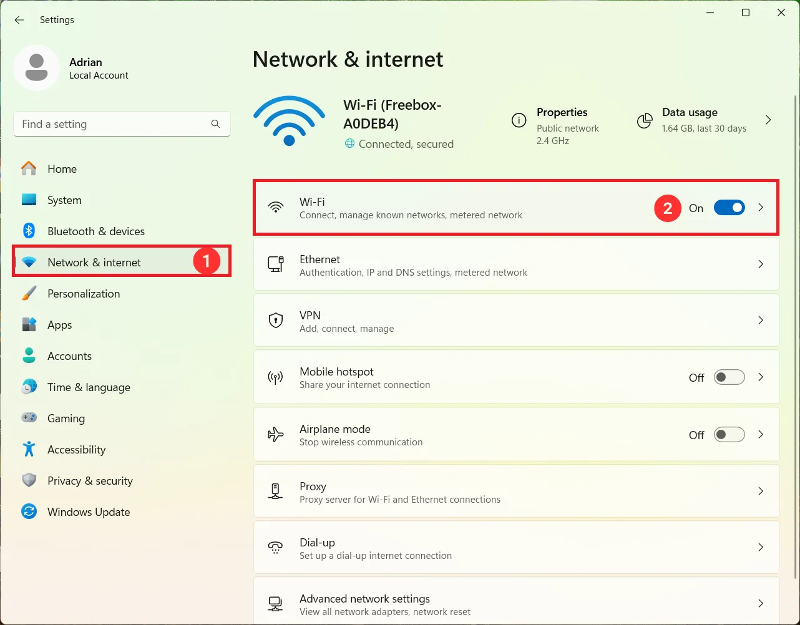Open Mobile hotspot chevron arrow
This screenshot has width=800, height=625.
(761, 377)
